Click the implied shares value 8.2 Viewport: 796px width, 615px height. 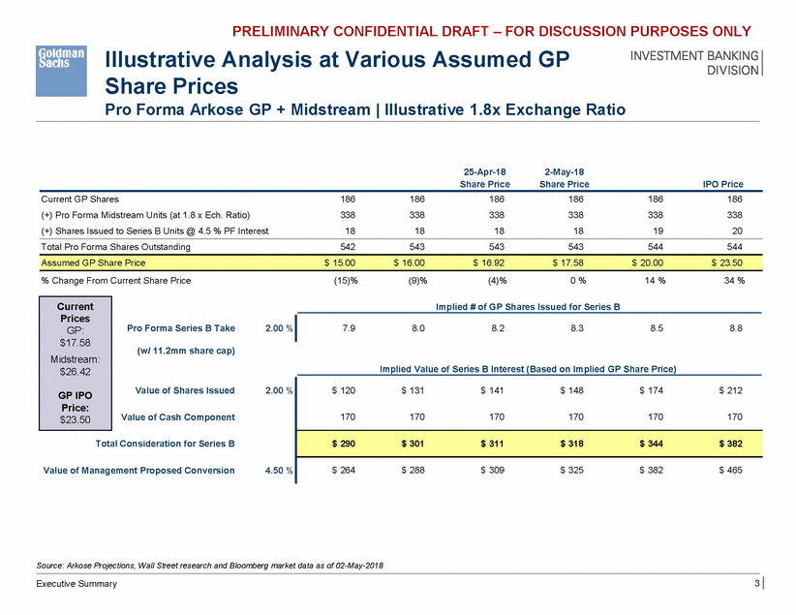pyautogui.click(x=498, y=328)
